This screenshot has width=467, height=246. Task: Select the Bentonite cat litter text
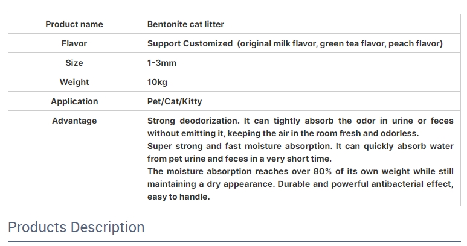(185, 24)
